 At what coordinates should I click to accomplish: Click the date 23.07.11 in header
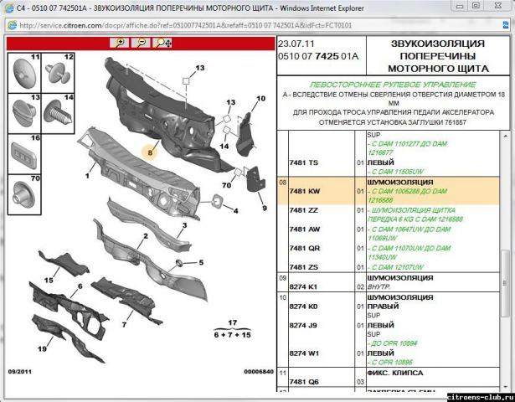pyautogui.click(x=296, y=44)
